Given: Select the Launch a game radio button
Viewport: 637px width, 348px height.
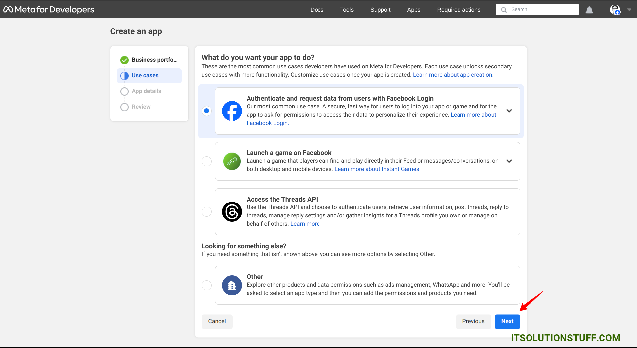Looking at the screenshot, I should 207,161.
